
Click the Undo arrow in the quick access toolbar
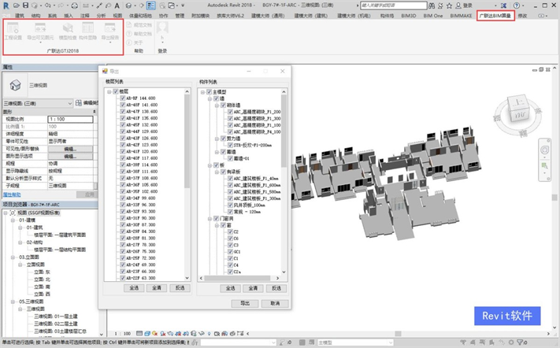pyautogui.click(x=47, y=6)
